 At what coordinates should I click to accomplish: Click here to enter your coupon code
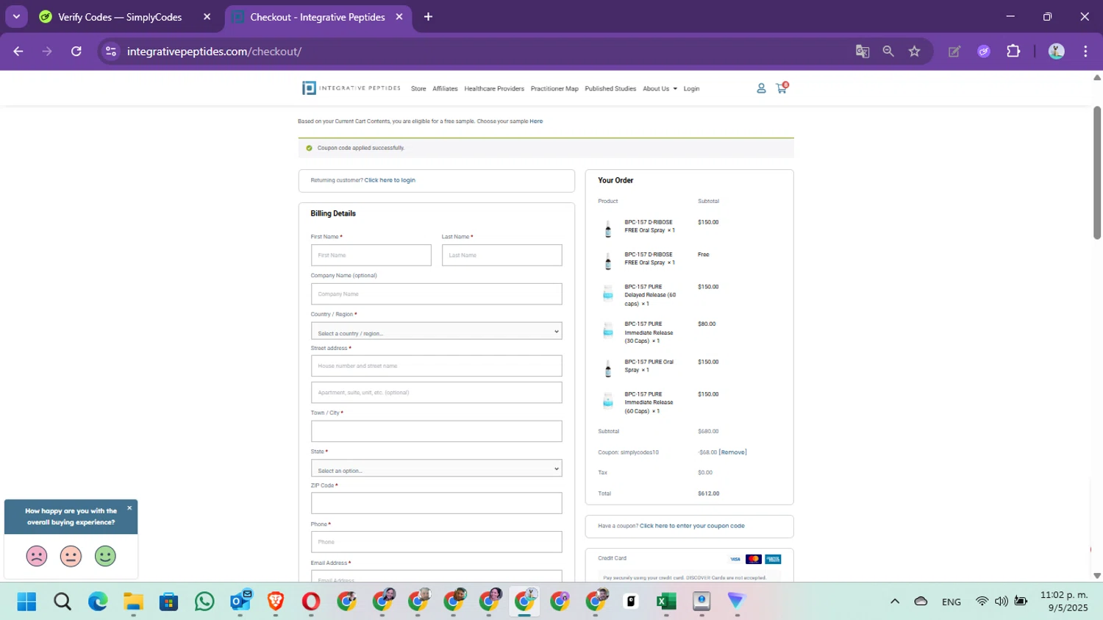pos(692,526)
